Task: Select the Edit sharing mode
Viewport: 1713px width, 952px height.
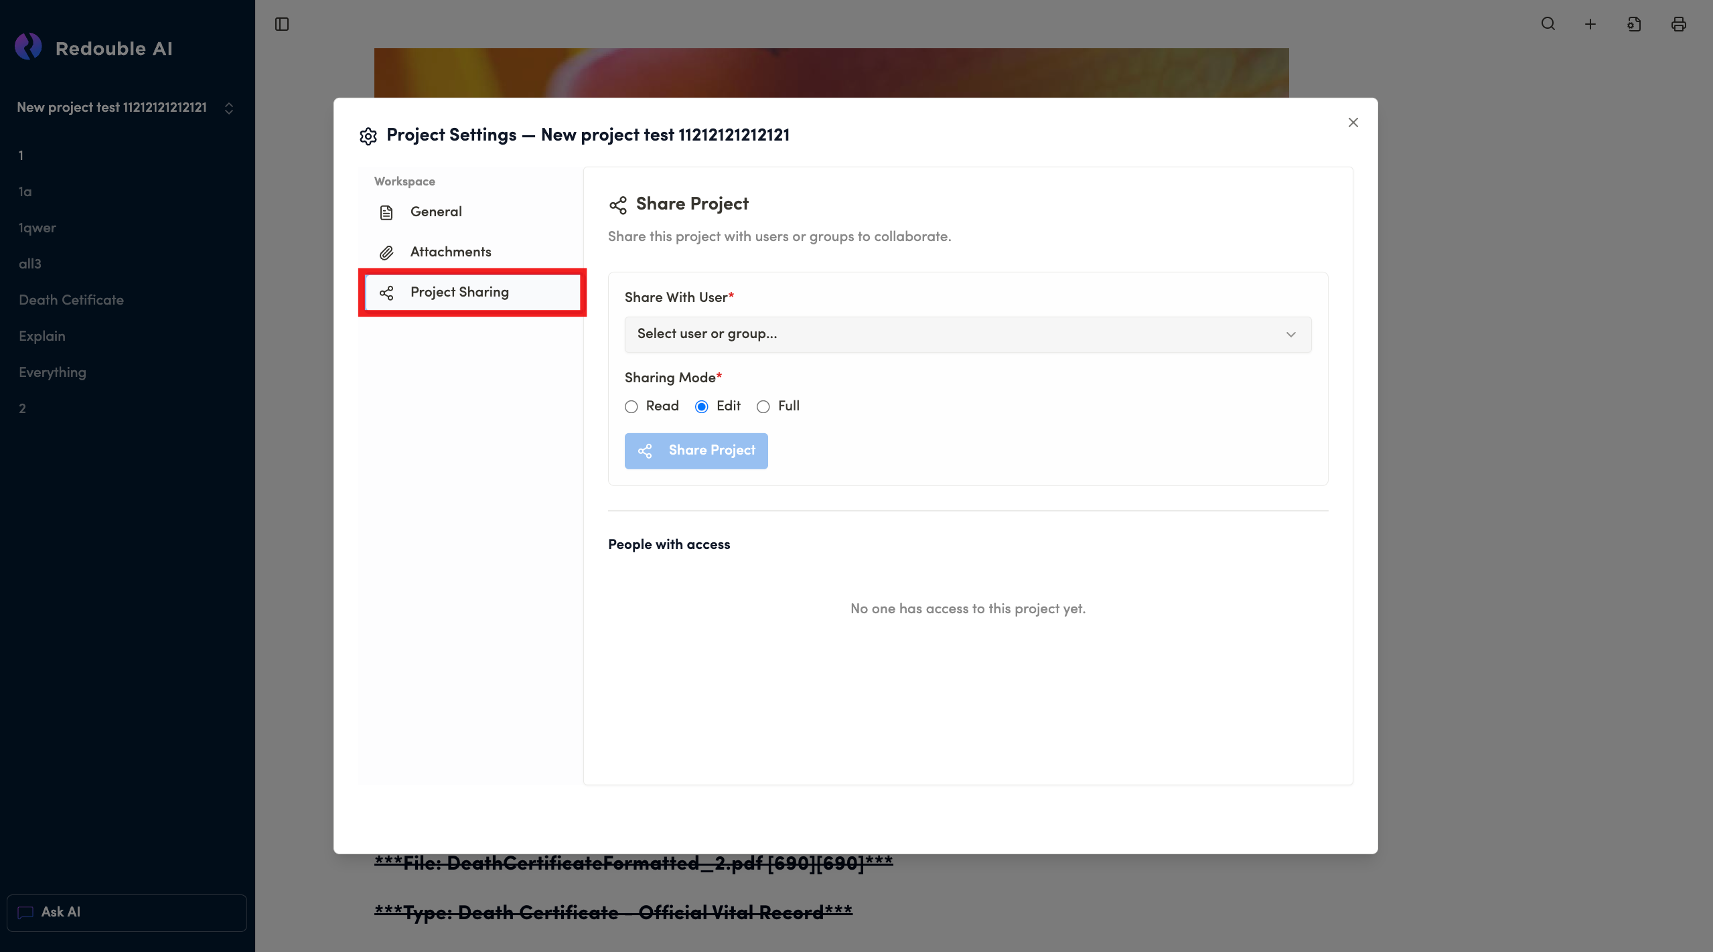Action: 701,407
